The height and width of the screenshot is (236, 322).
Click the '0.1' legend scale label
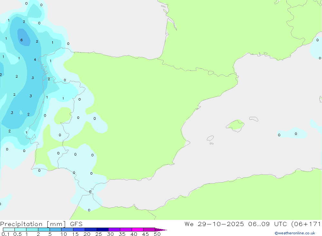(x=5, y=234)
